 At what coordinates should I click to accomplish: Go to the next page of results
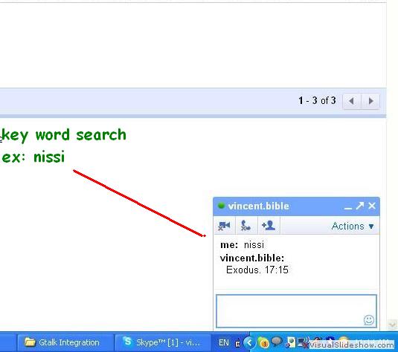point(370,101)
